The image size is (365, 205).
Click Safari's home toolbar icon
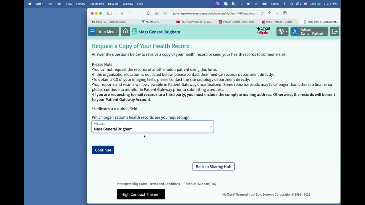149,13
